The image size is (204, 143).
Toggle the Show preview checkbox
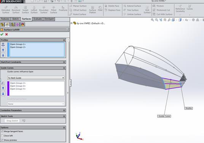(x=2, y=140)
